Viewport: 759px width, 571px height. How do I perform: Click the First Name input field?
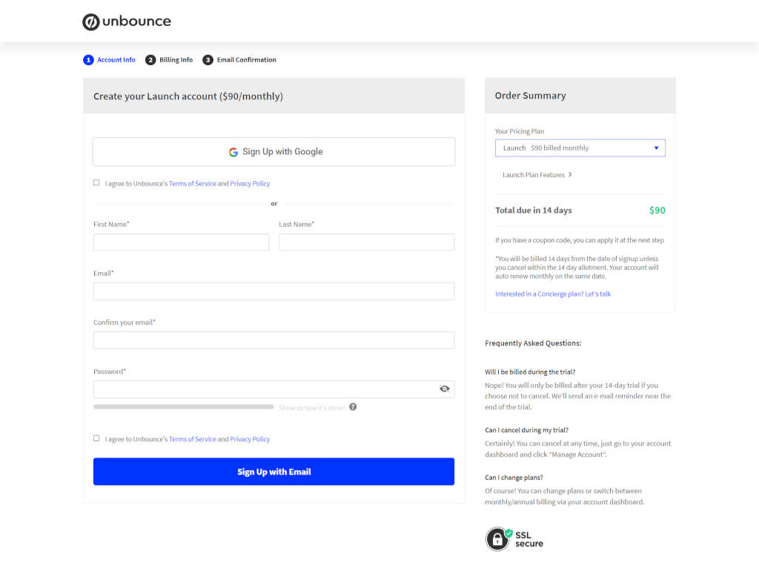(181, 242)
